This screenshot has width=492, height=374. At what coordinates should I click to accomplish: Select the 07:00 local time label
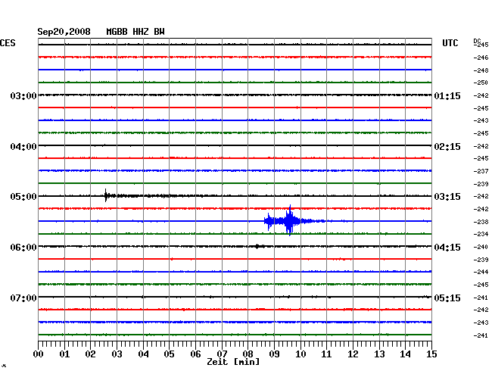point(23,298)
